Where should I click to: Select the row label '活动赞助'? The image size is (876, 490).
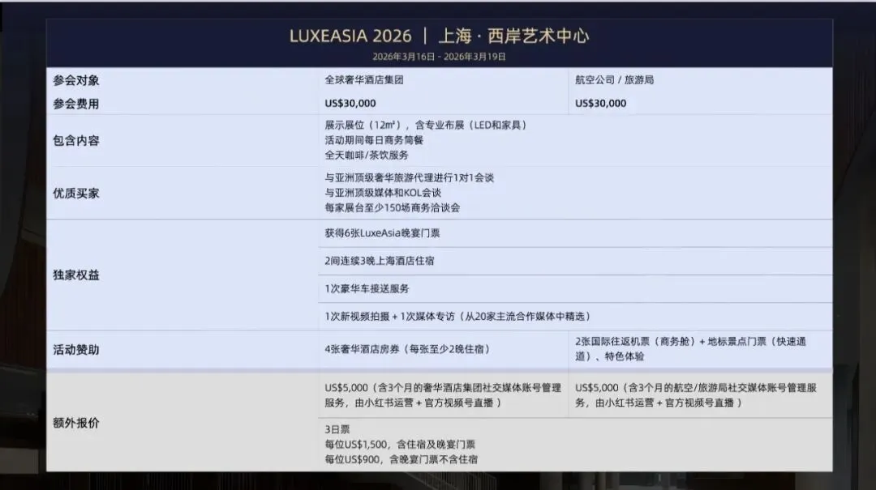pyautogui.click(x=76, y=350)
